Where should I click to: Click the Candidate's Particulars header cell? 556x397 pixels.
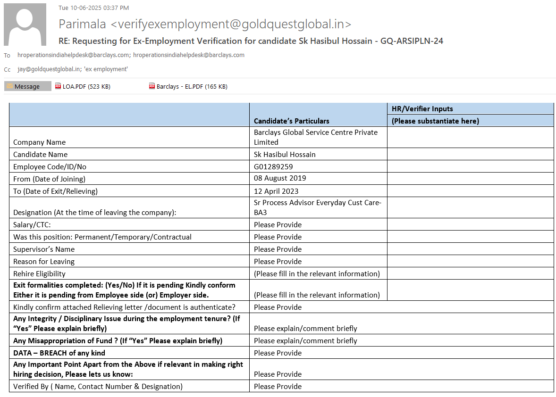[x=318, y=115]
